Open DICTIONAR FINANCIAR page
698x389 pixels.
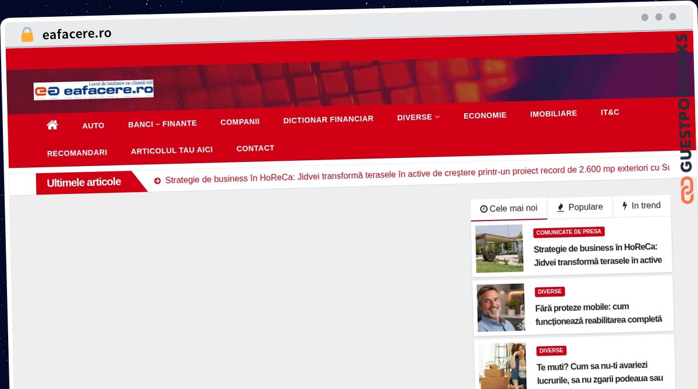[x=328, y=119]
